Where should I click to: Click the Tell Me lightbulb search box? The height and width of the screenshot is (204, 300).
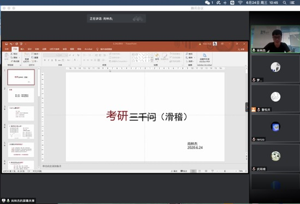coord(104,50)
